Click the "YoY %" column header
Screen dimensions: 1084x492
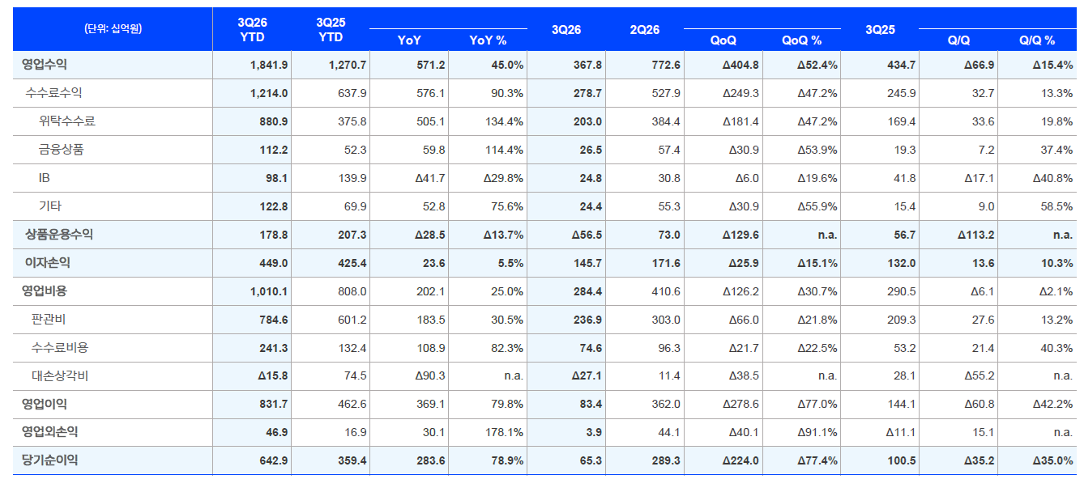[x=488, y=40]
